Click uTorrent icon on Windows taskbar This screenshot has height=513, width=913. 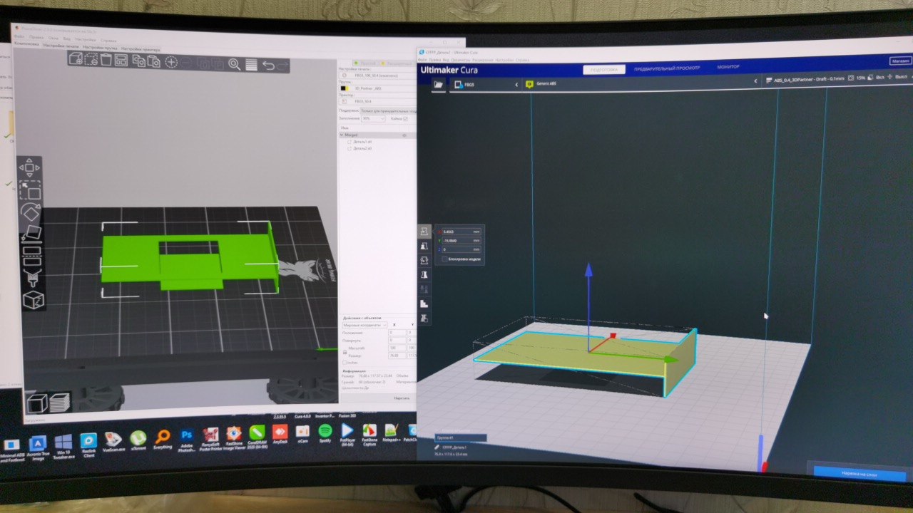(x=138, y=438)
